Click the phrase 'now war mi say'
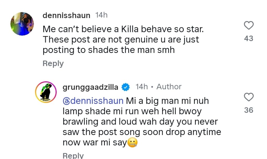 95,143
